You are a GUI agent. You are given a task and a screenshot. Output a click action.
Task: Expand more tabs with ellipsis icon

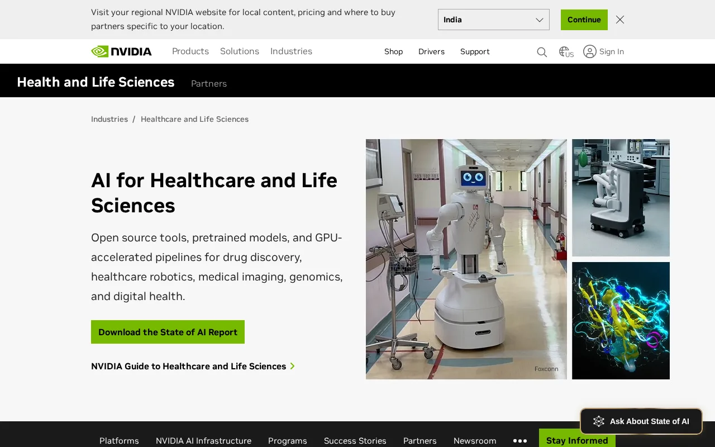[x=520, y=441]
